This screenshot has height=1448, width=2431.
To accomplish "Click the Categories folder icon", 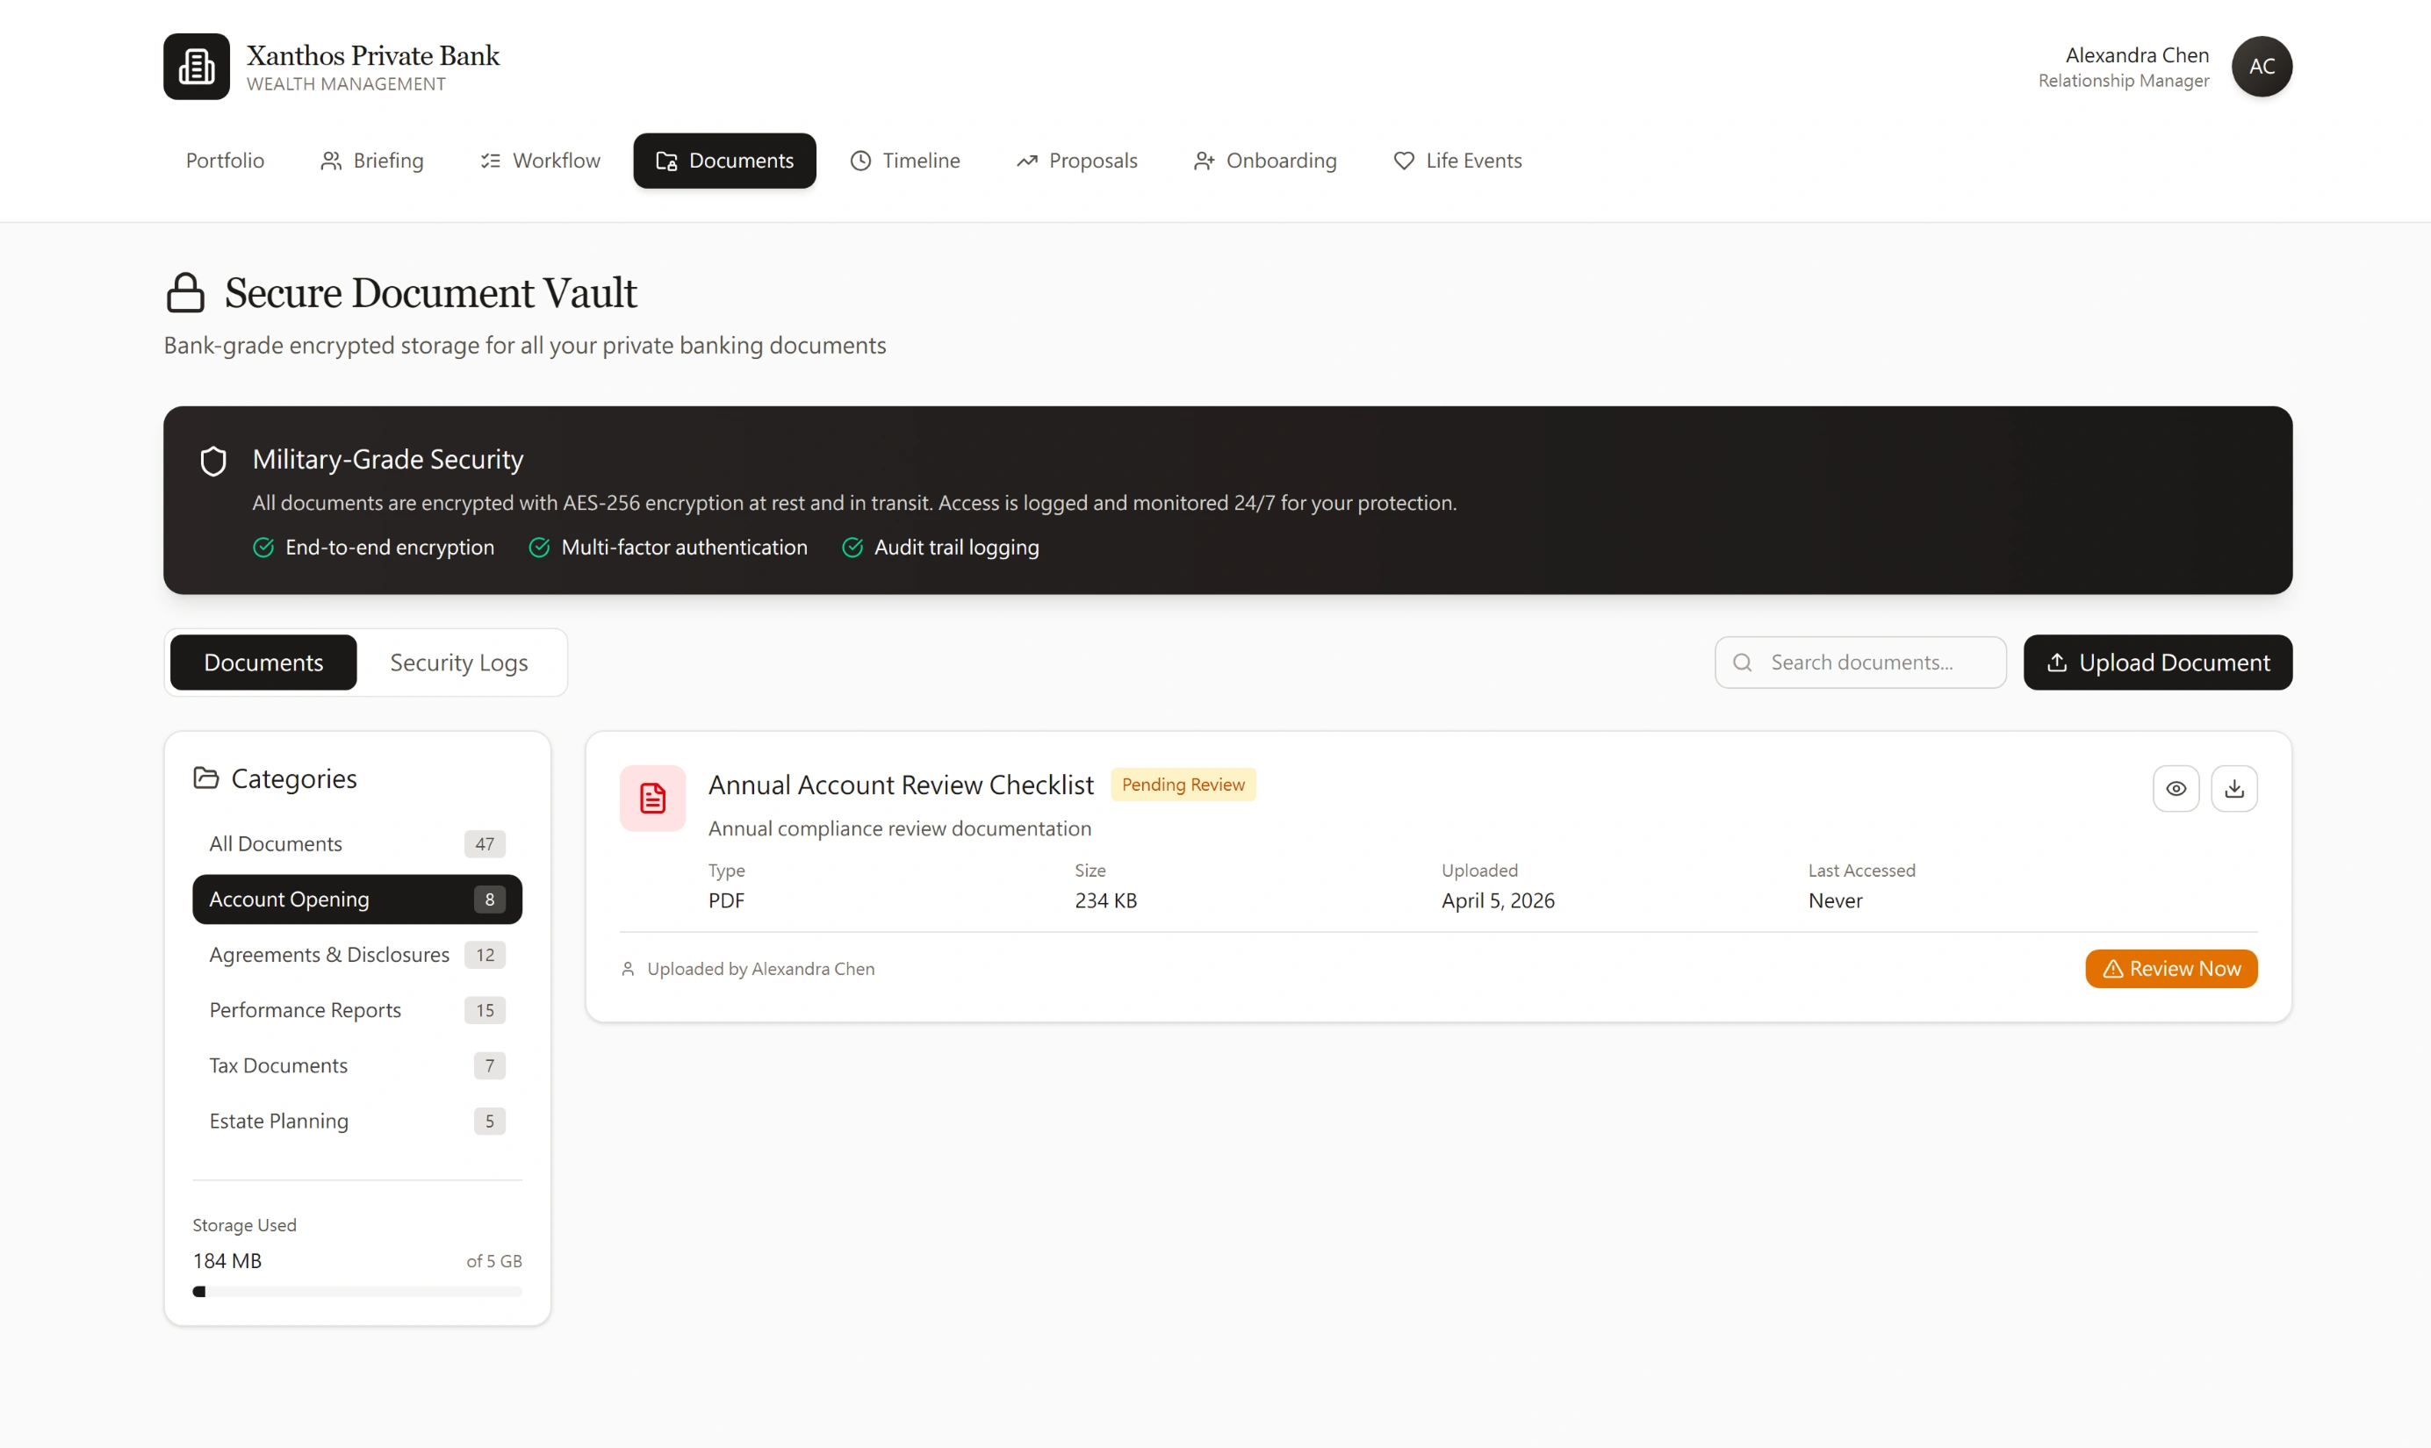I will (206, 778).
